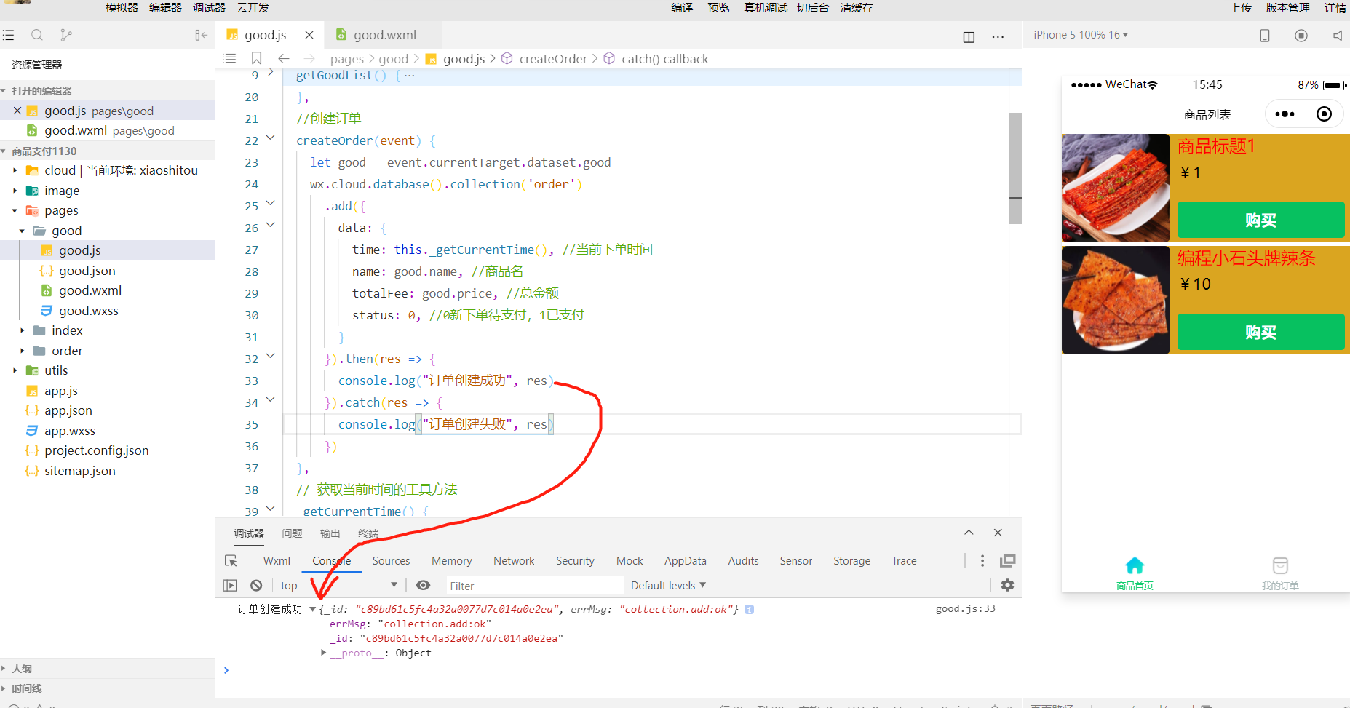Select iPhone 5 100% device dropdown
Viewport: 1350px width, 708px height.
1081,35
